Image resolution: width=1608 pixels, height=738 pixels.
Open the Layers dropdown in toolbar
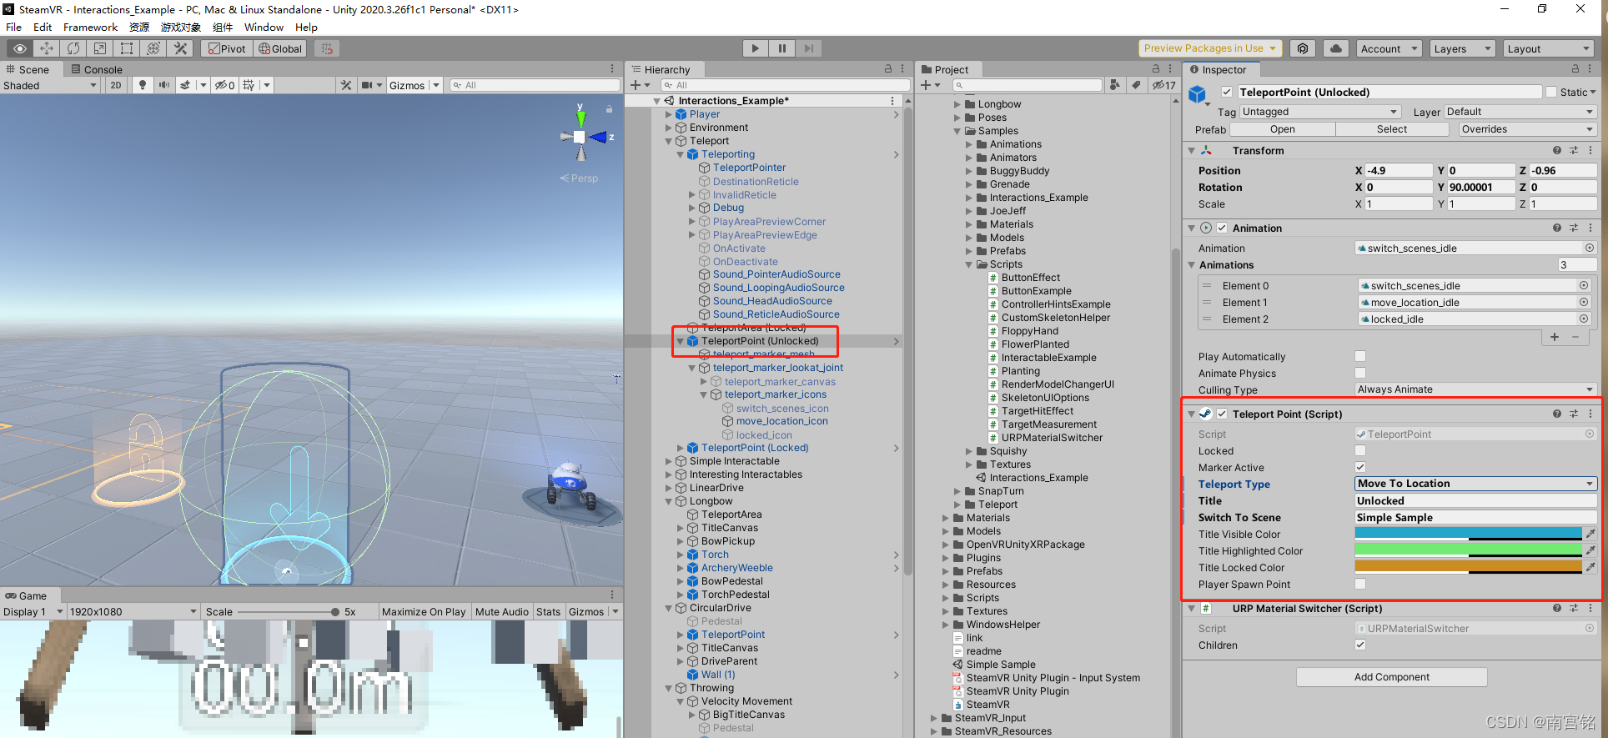(x=1463, y=48)
